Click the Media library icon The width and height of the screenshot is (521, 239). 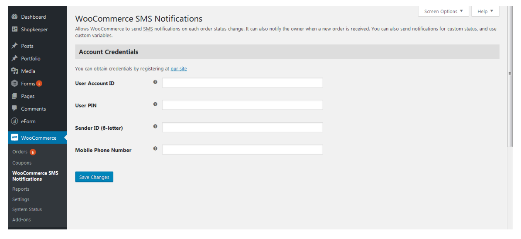click(14, 71)
